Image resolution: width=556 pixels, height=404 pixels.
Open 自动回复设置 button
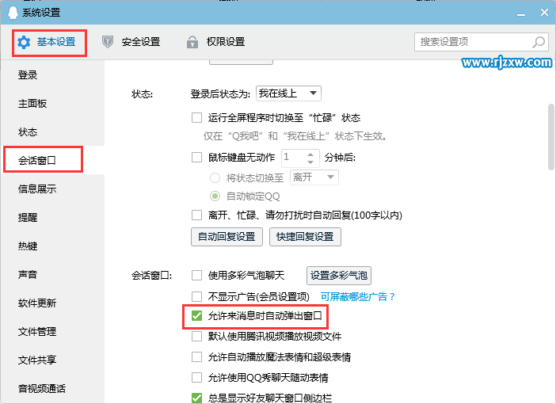pyautogui.click(x=227, y=237)
